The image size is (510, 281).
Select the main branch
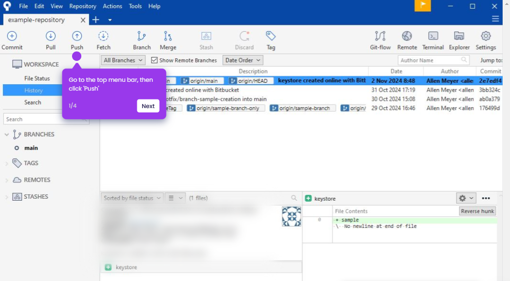click(x=31, y=148)
